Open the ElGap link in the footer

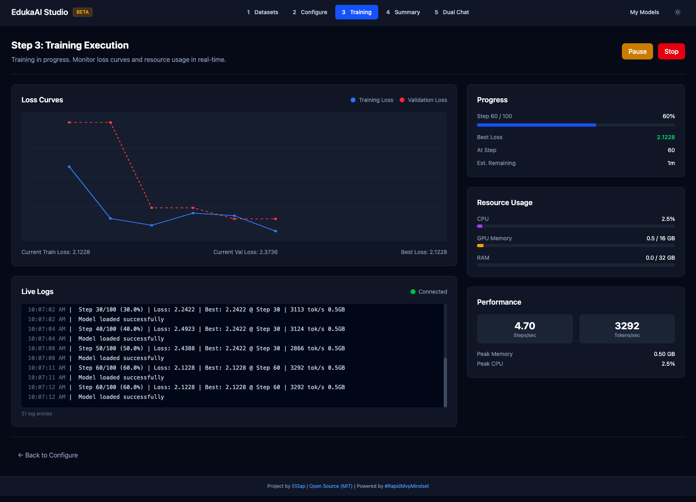[298, 486]
